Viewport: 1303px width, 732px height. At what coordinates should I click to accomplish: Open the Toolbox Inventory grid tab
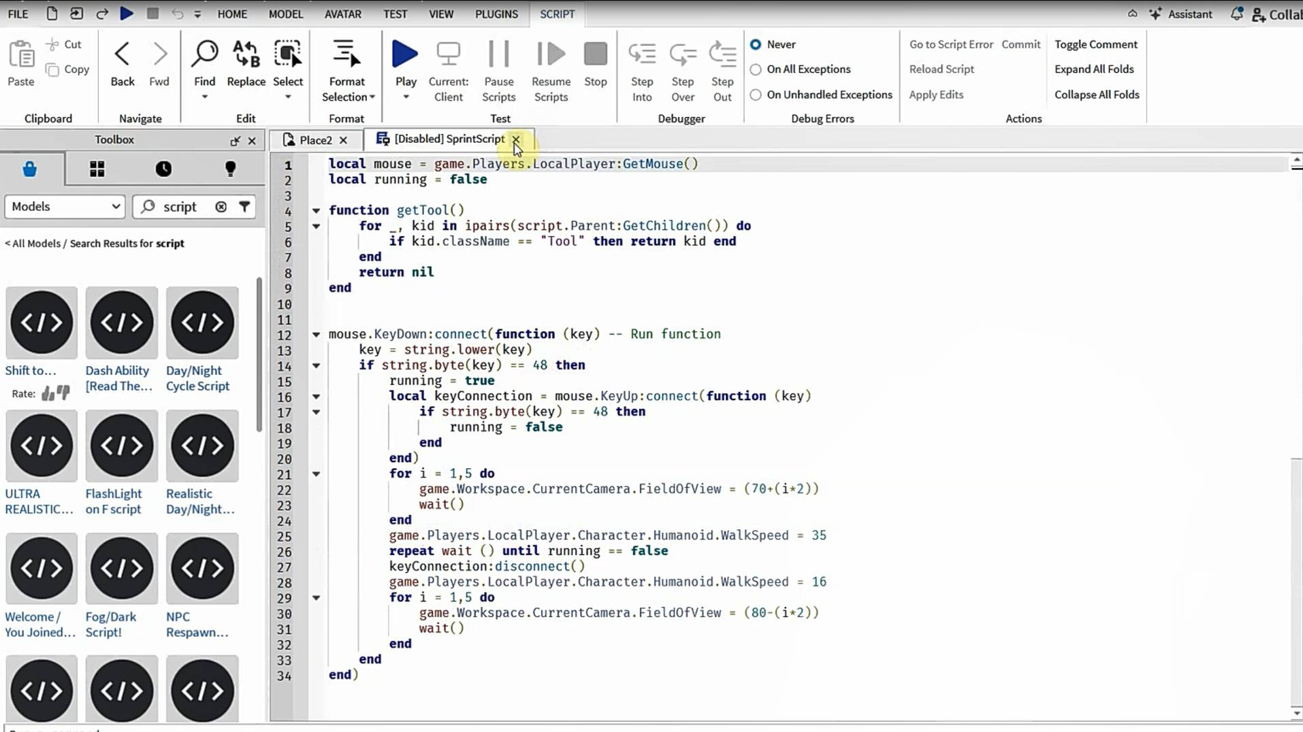pos(97,169)
